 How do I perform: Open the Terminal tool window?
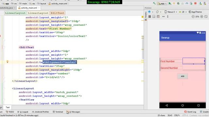[58, 112]
